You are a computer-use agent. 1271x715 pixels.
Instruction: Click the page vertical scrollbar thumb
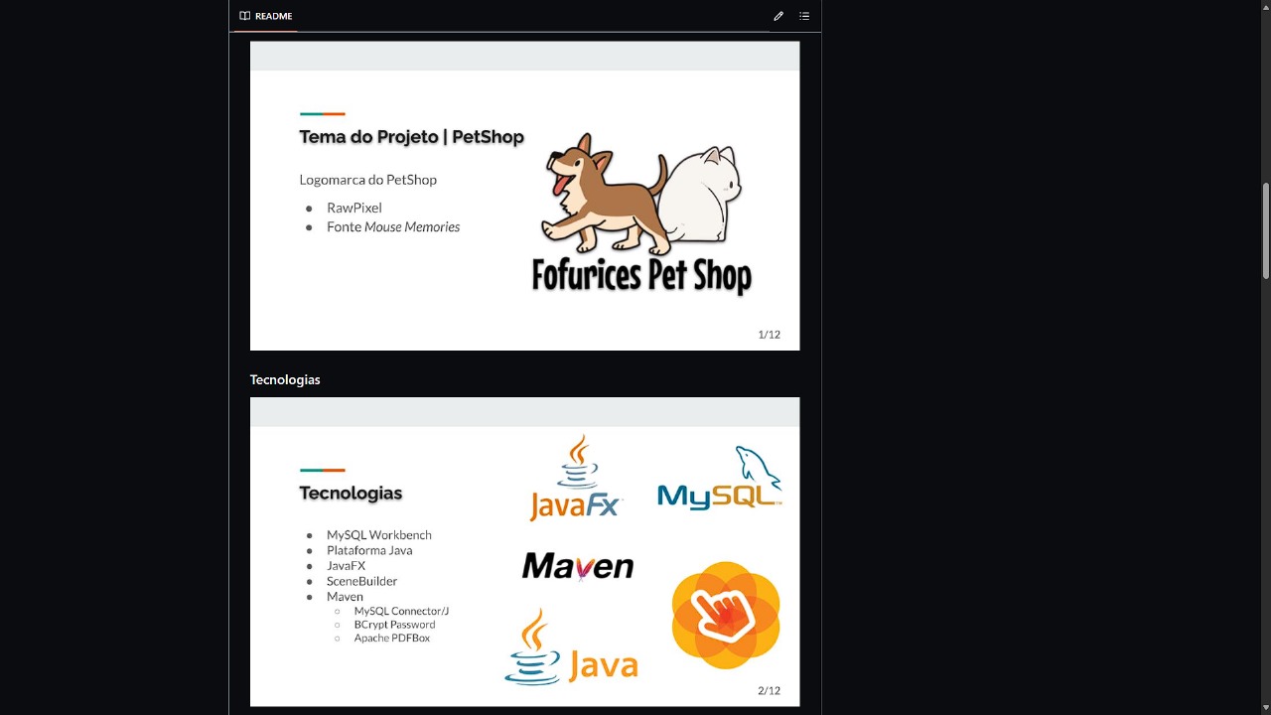[1265, 230]
